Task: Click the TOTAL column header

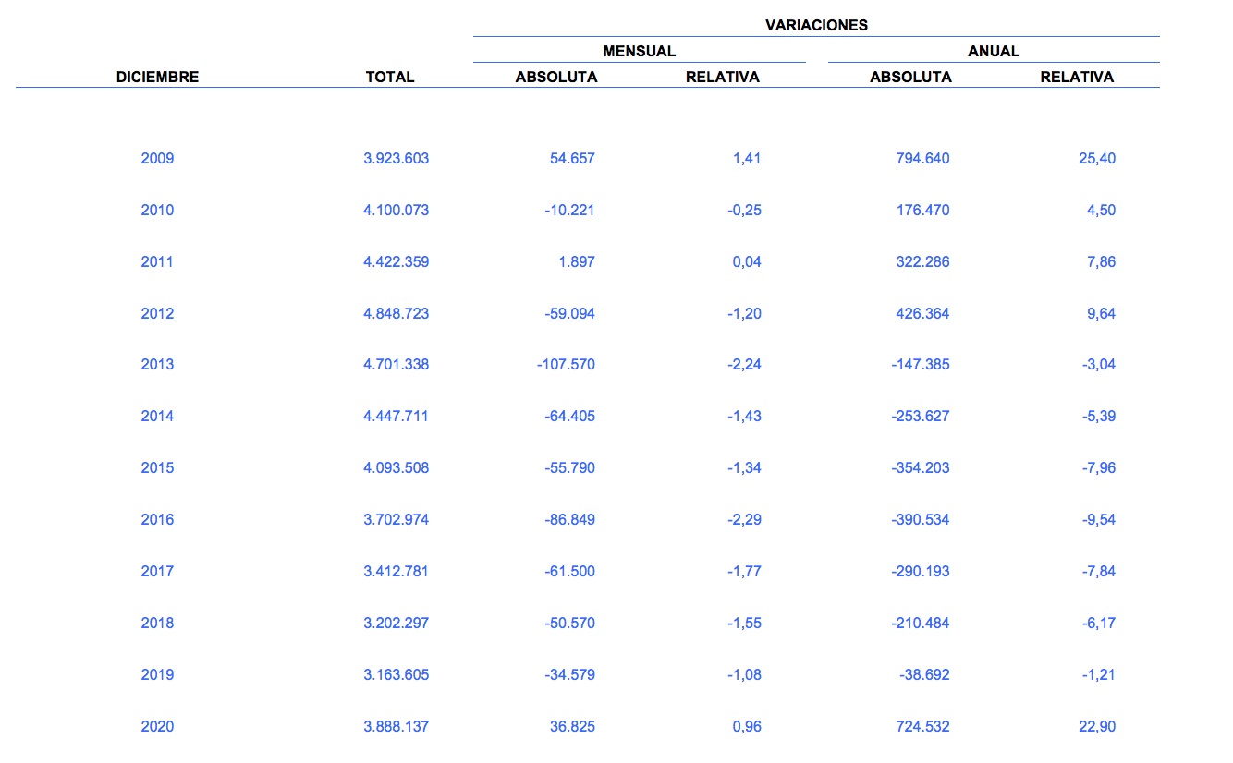Action: (x=390, y=78)
